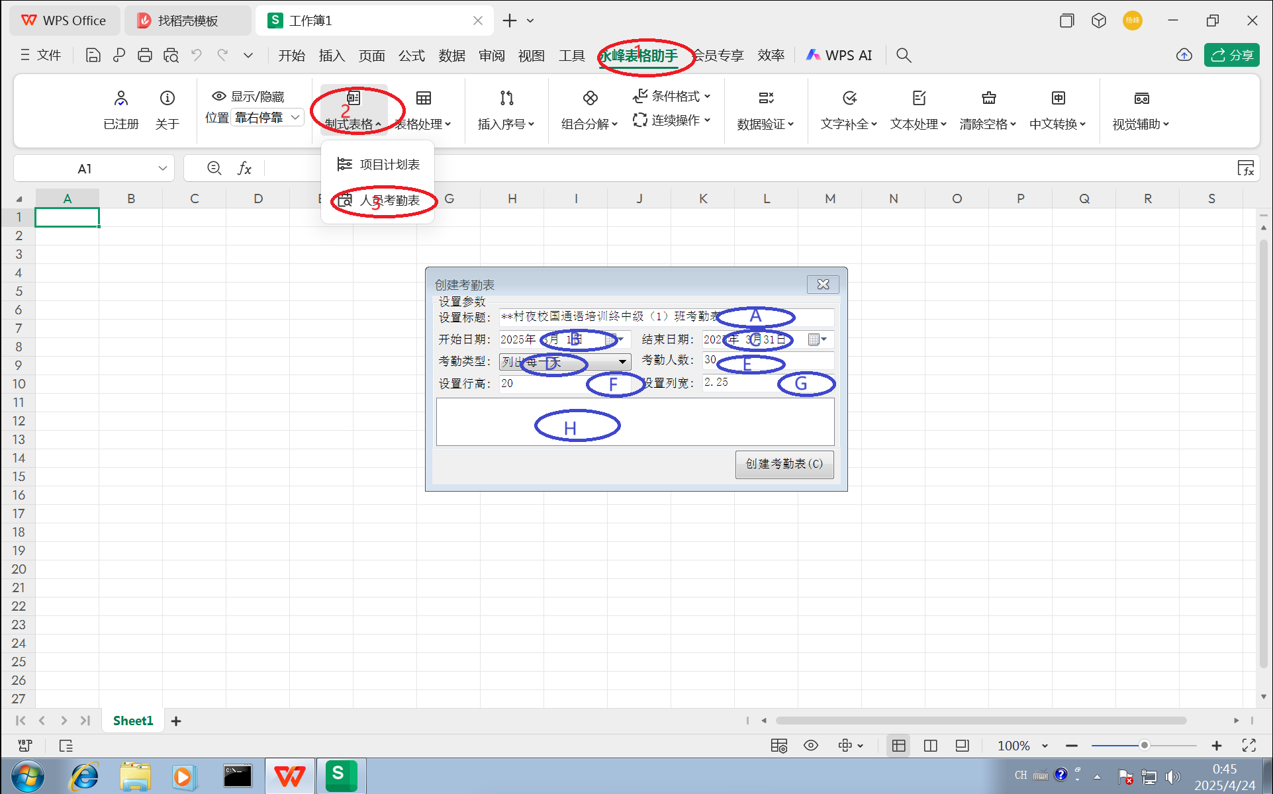Switch to the 数据 ribbon tab
Viewport: 1273px width, 794px height.
pyautogui.click(x=452, y=55)
